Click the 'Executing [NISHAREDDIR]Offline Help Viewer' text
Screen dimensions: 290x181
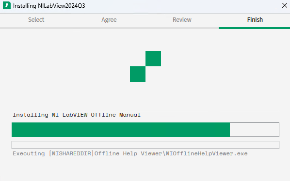[130, 153]
